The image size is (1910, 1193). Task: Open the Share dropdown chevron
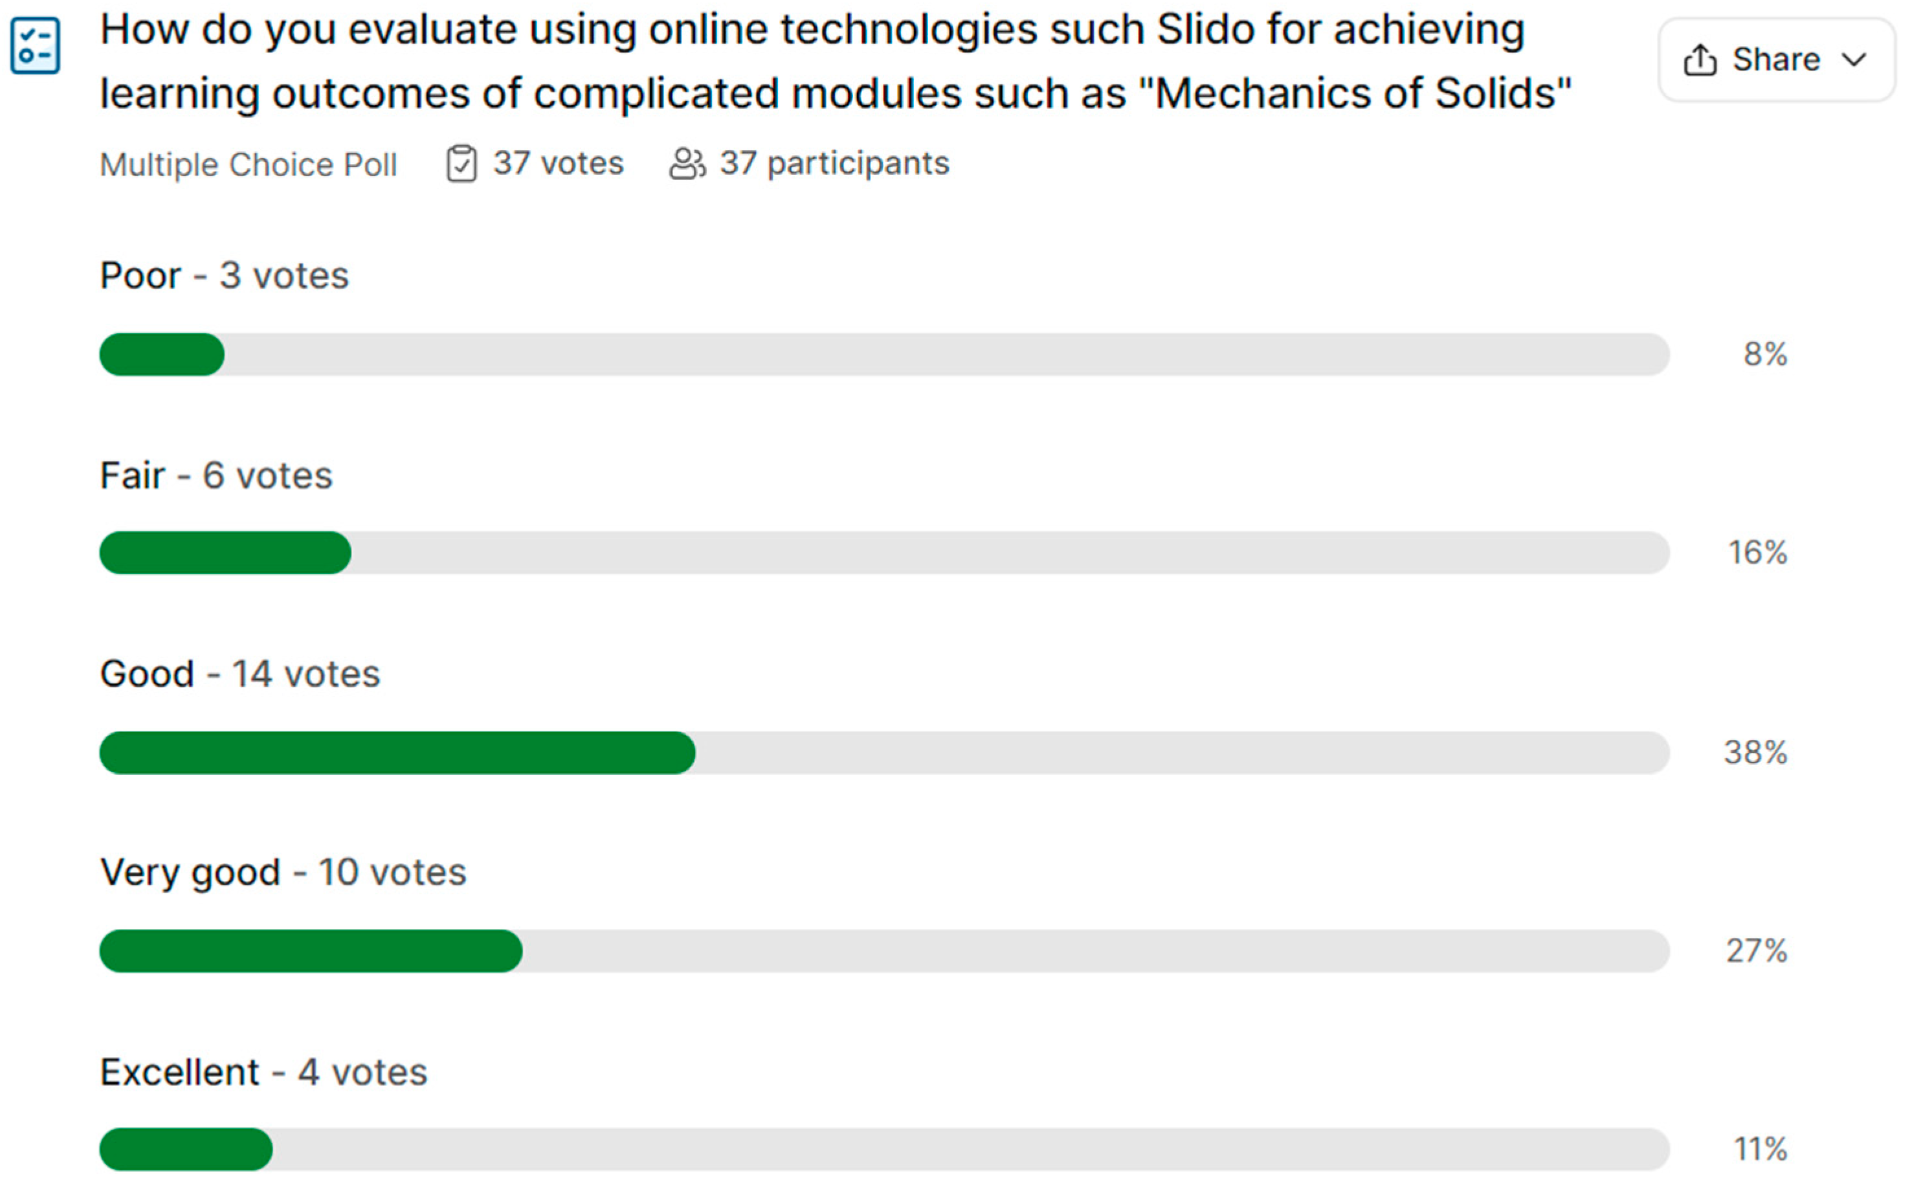point(1854,60)
